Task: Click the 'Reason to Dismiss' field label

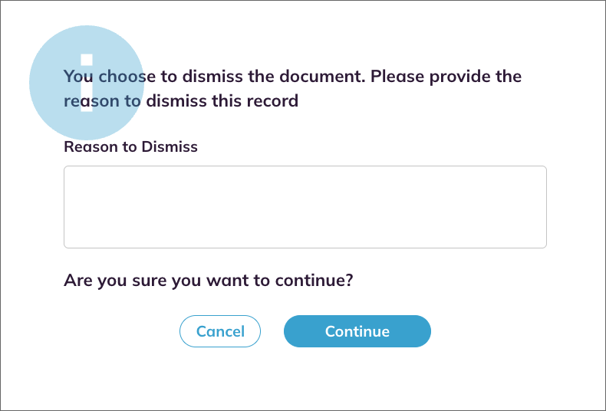Action: pyautogui.click(x=130, y=146)
